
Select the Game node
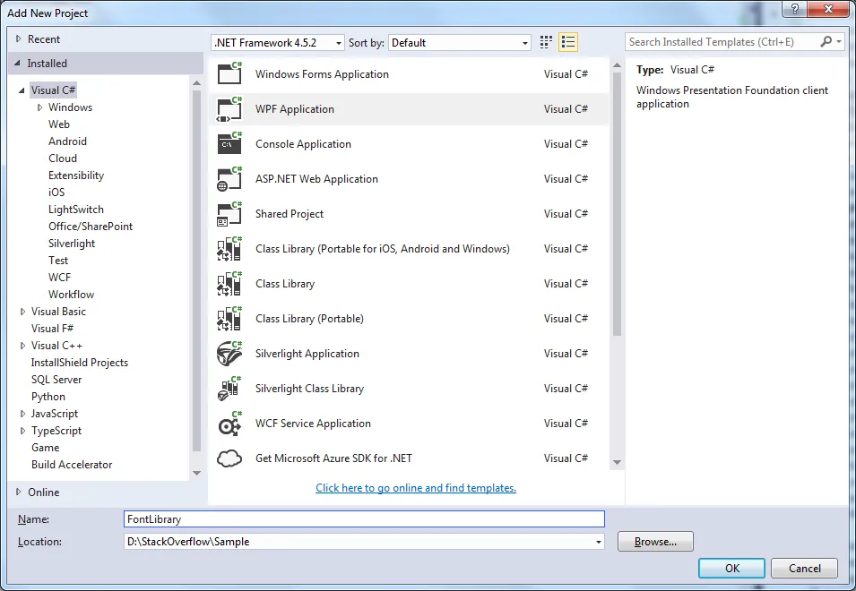click(x=46, y=448)
